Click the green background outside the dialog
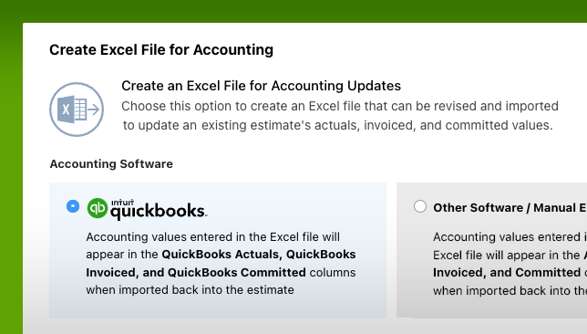 pos(11,169)
